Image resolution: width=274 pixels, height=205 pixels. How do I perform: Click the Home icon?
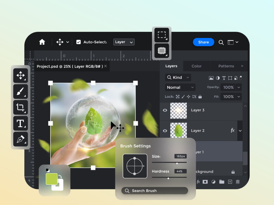pos(42,42)
